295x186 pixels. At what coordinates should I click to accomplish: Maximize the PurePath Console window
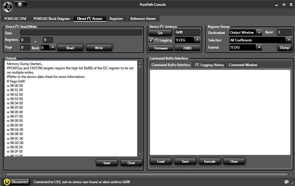click(x=284, y=5)
